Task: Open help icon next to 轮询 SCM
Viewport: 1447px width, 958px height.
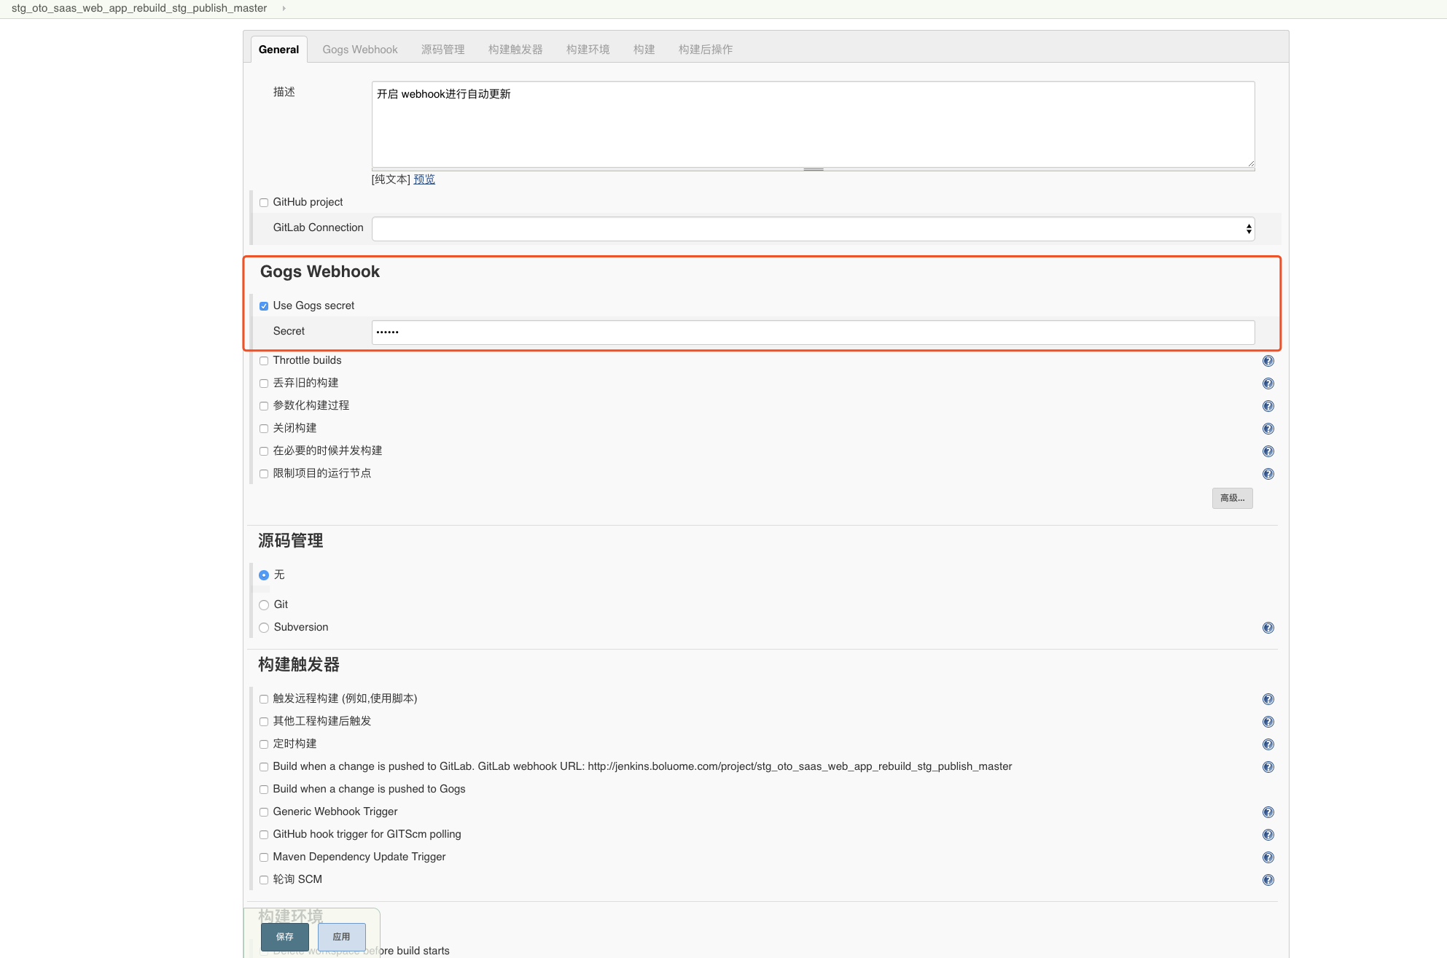Action: (1268, 880)
